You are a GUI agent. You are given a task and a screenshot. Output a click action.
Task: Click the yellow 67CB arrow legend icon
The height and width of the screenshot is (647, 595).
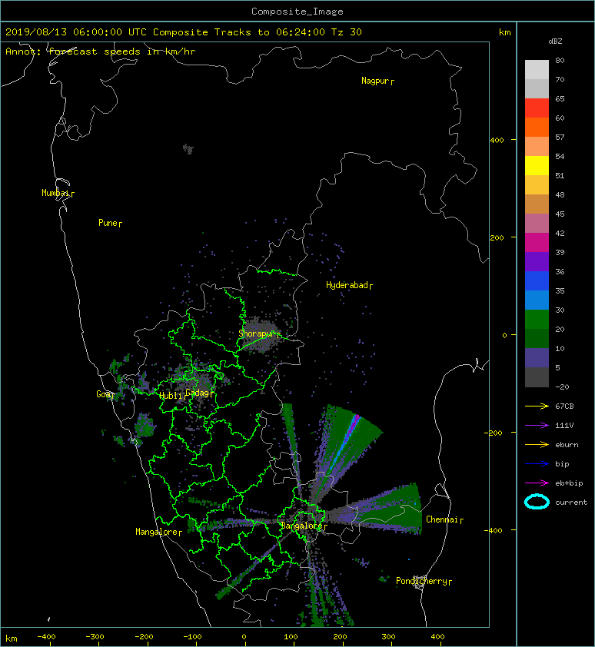point(537,406)
